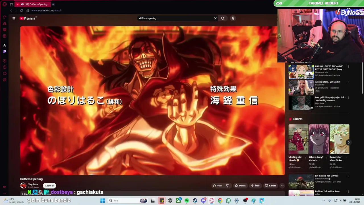The height and width of the screenshot is (205, 364).
Task: View site info lock icon
Action: pyautogui.click(x=28, y=11)
